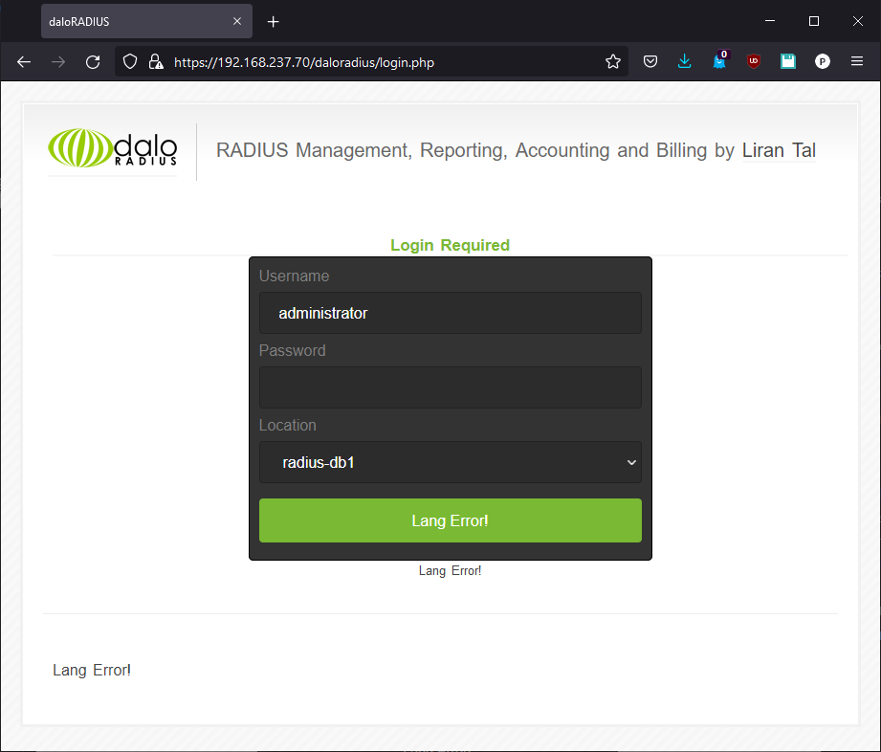Viewport: 881px width, 752px height.
Task: Click the floppy disk save extension icon
Action: tap(787, 61)
